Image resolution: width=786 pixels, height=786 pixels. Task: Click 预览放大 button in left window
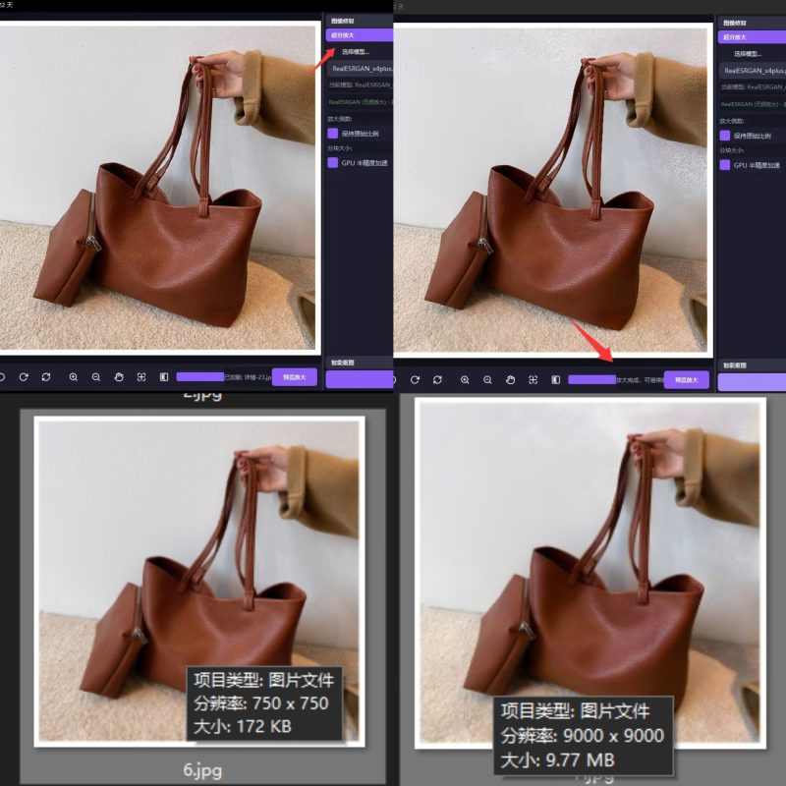coord(294,377)
